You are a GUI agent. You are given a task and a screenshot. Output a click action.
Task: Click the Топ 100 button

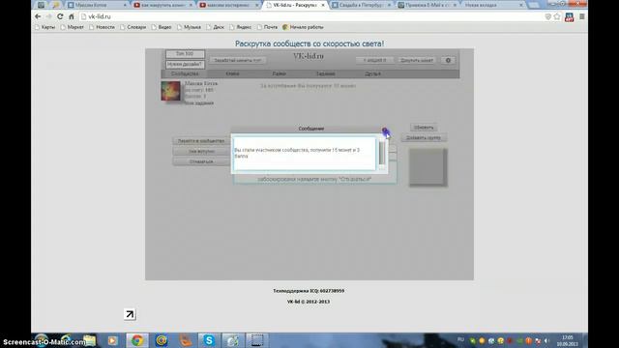[x=185, y=54]
